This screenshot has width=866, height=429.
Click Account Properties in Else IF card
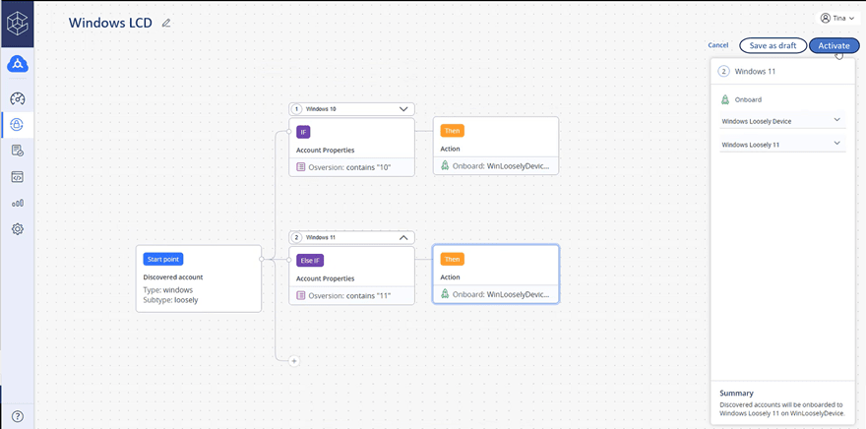pos(326,278)
